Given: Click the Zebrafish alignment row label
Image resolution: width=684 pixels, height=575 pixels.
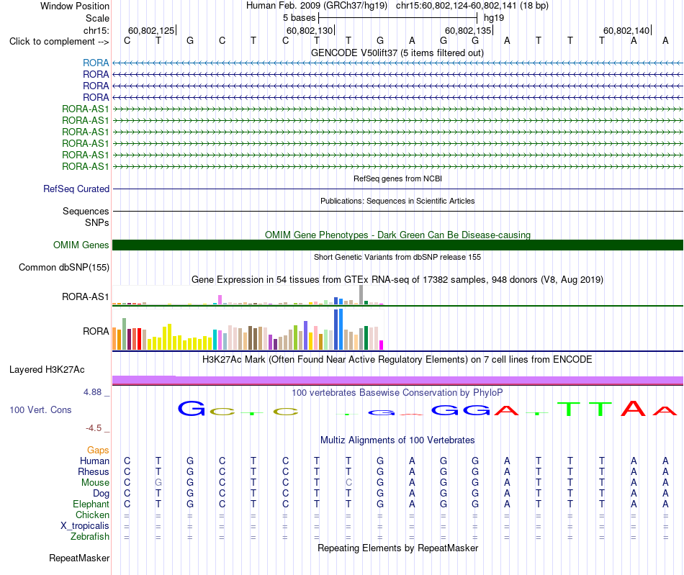Looking at the screenshot, I should 90,536.
